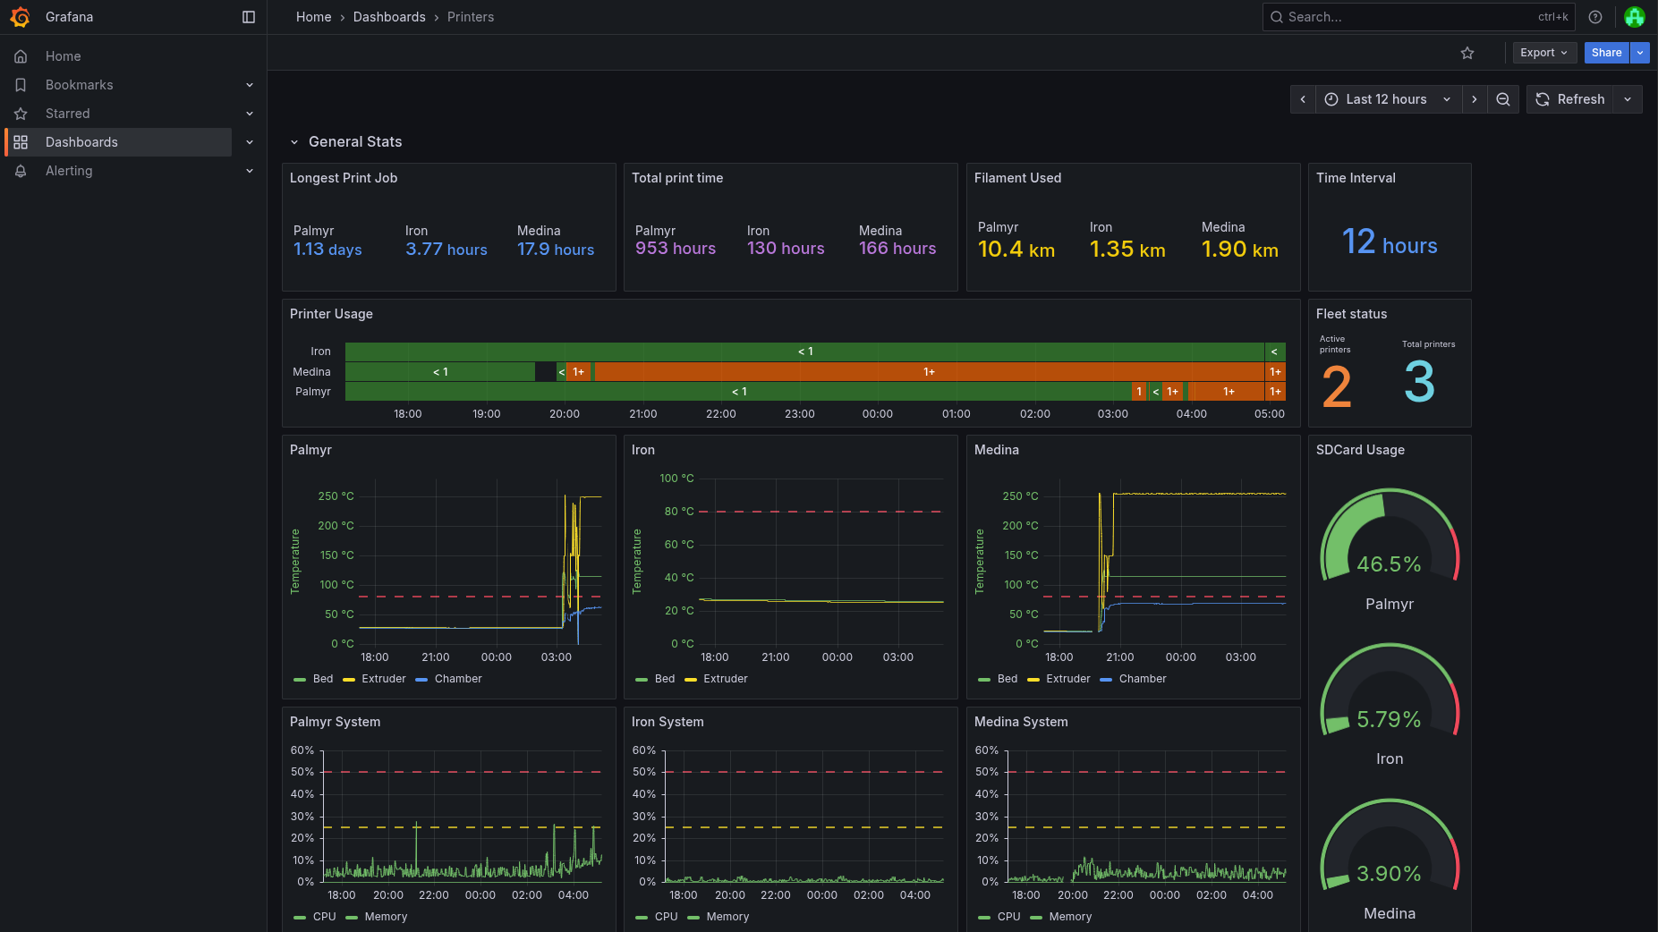Toggle the sidebar collapse icon
Viewport: 1658px width, 932px height.
pos(248,17)
